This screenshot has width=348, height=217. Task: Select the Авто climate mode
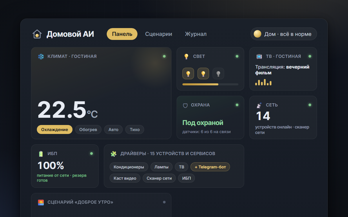coord(113,130)
